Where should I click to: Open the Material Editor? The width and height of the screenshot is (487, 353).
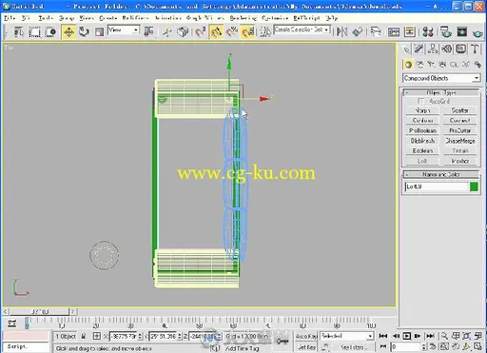pyautogui.click(x=428, y=31)
